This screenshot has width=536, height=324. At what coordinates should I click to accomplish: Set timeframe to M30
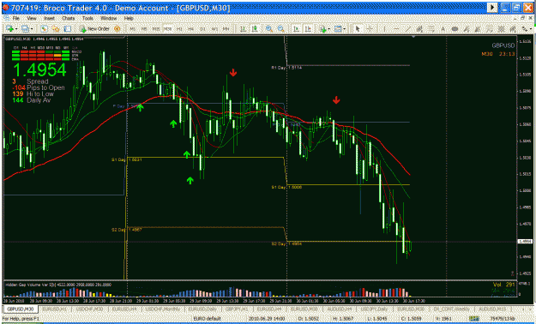167,29
